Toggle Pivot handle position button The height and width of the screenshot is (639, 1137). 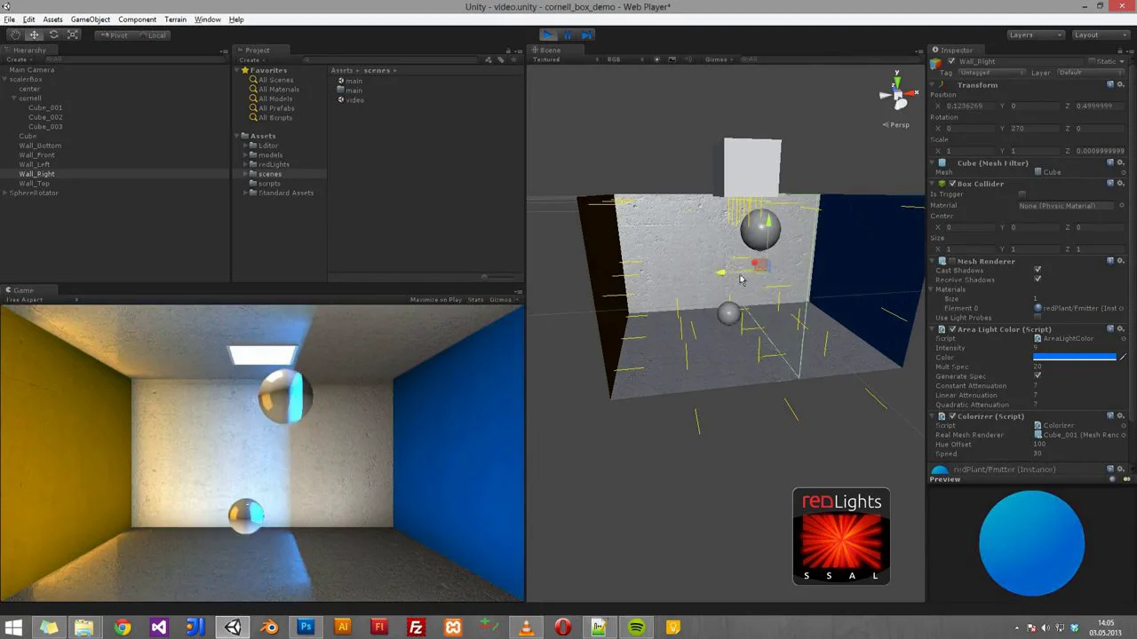[x=114, y=35]
